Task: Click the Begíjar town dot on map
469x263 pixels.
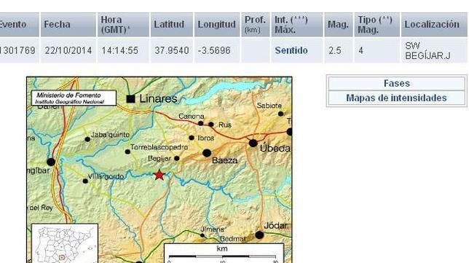Action: click(x=177, y=158)
